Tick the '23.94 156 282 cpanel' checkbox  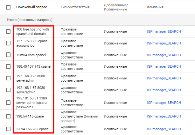pos(8,129)
